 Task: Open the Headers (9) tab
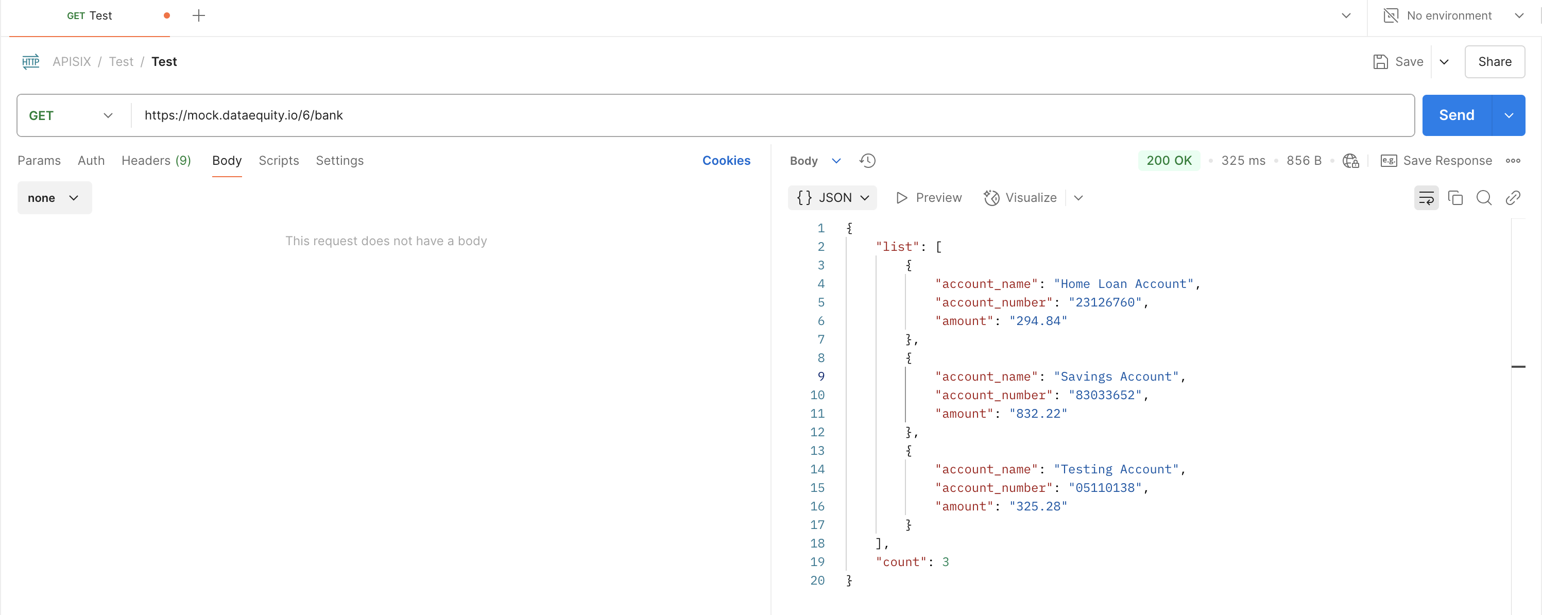pos(156,161)
